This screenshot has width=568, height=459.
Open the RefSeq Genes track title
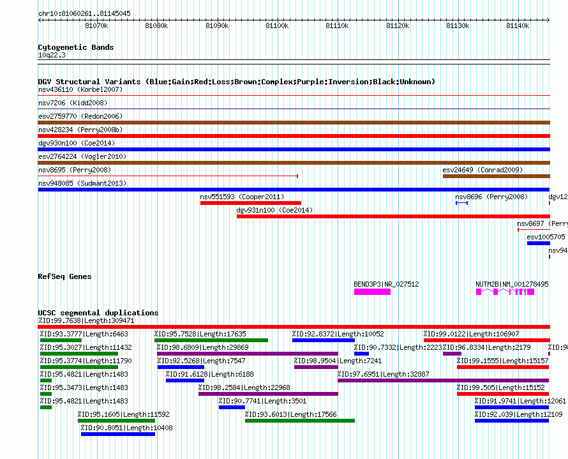(x=65, y=276)
